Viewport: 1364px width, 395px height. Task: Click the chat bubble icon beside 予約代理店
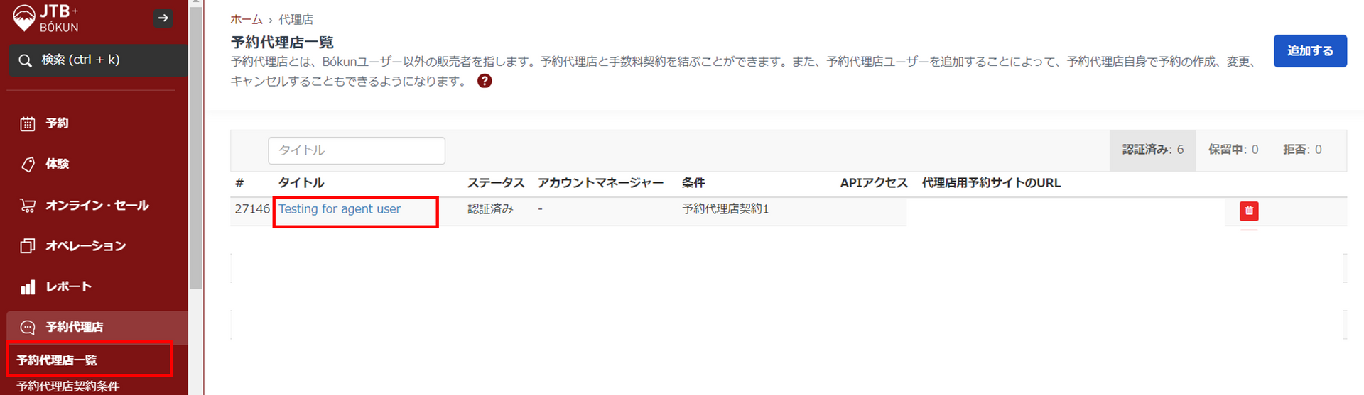(28, 327)
